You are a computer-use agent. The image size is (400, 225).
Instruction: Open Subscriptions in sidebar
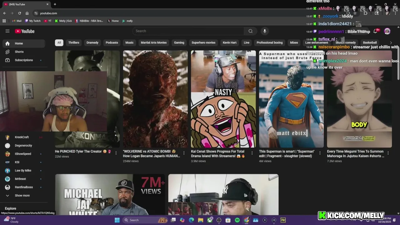coord(24,60)
